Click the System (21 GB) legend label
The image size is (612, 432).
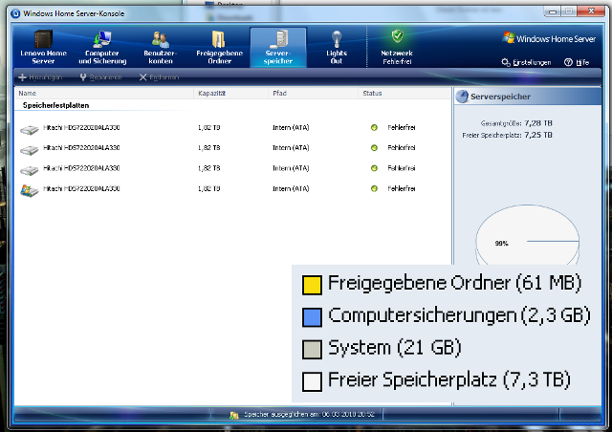[395, 348]
